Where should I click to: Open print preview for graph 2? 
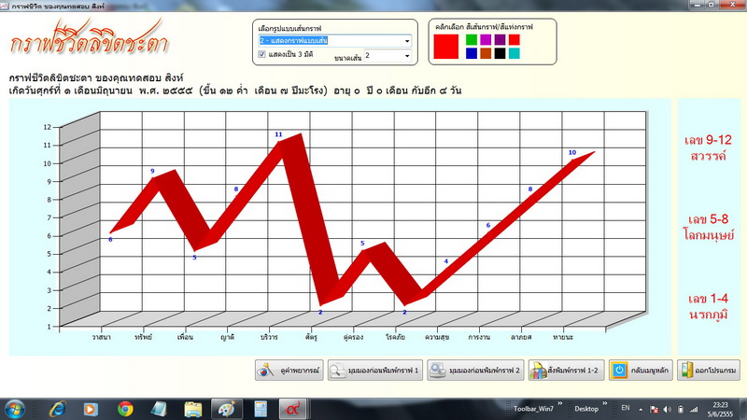[475, 370]
